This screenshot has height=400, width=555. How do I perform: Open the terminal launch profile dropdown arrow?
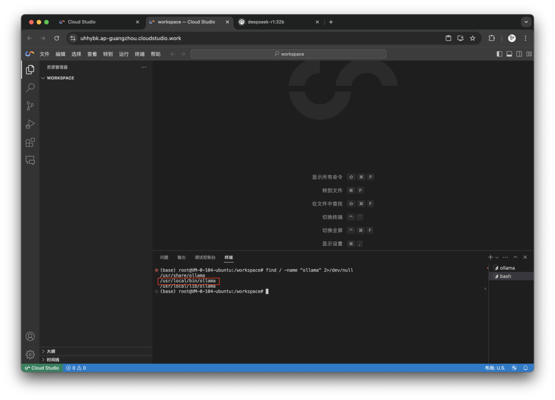[x=496, y=257]
